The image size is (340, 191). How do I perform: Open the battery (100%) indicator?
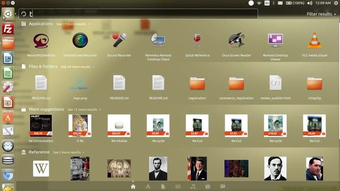295,3
